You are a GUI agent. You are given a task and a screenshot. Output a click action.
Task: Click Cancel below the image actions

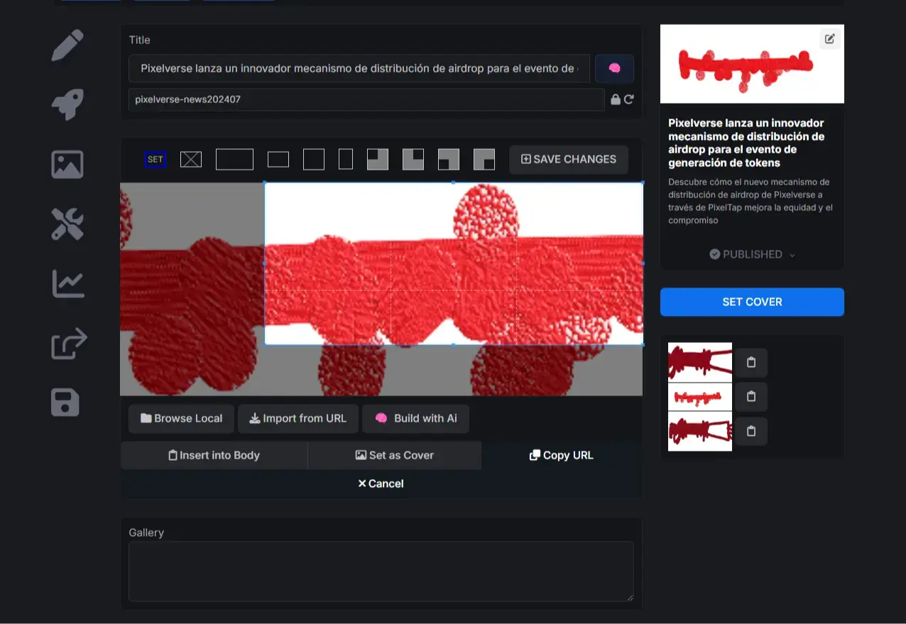(381, 483)
